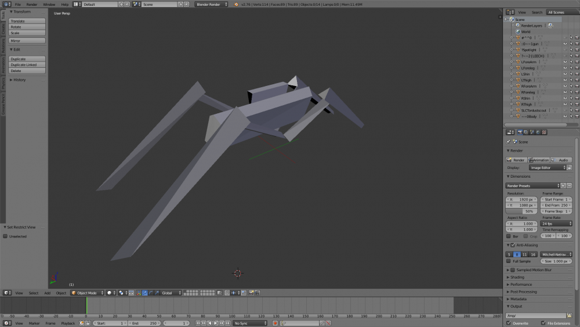Switch outliner to All Scenes
The width and height of the screenshot is (580, 327).
556,12
